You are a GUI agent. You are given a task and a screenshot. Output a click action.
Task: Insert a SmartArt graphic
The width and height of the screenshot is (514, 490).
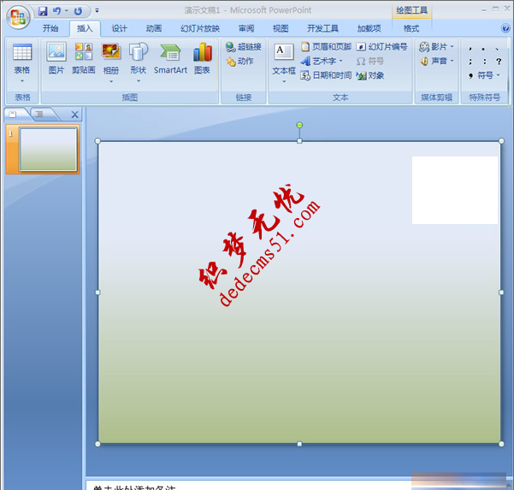pyautogui.click(x=170, y=58)
